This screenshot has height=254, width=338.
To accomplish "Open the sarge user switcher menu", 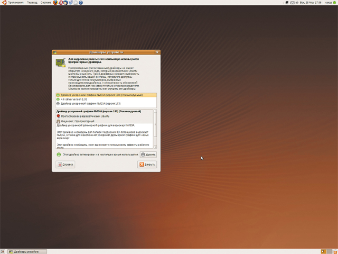I will (328, 3).
